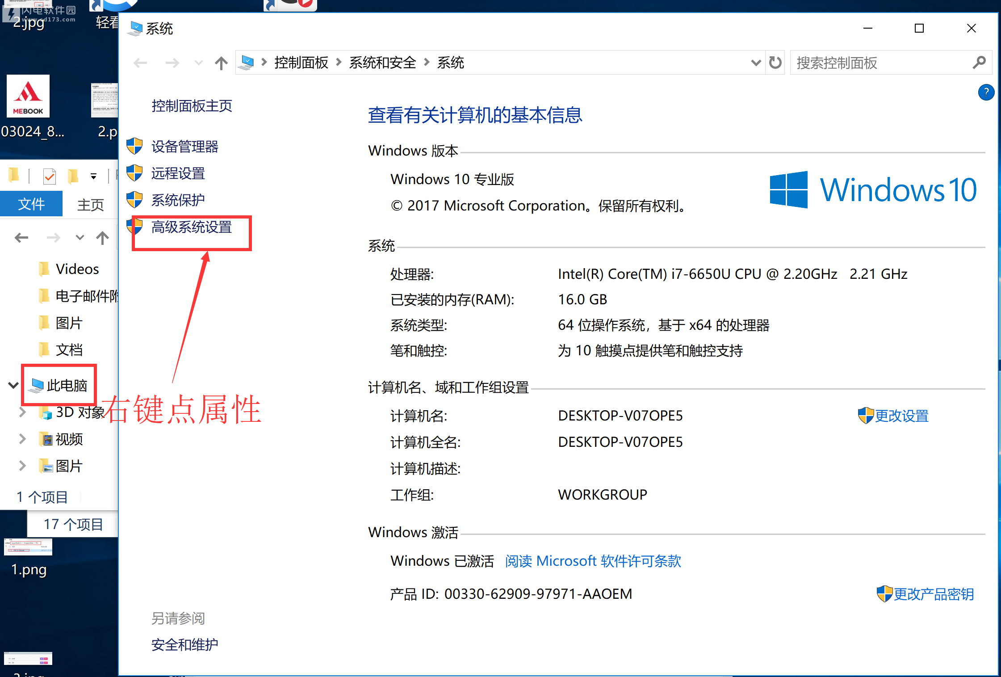Image resolution: width=1001 pixels, height=677 pixels.
Task: Click 更改设置 link next to computer name
Action: [x=901, y=416]
